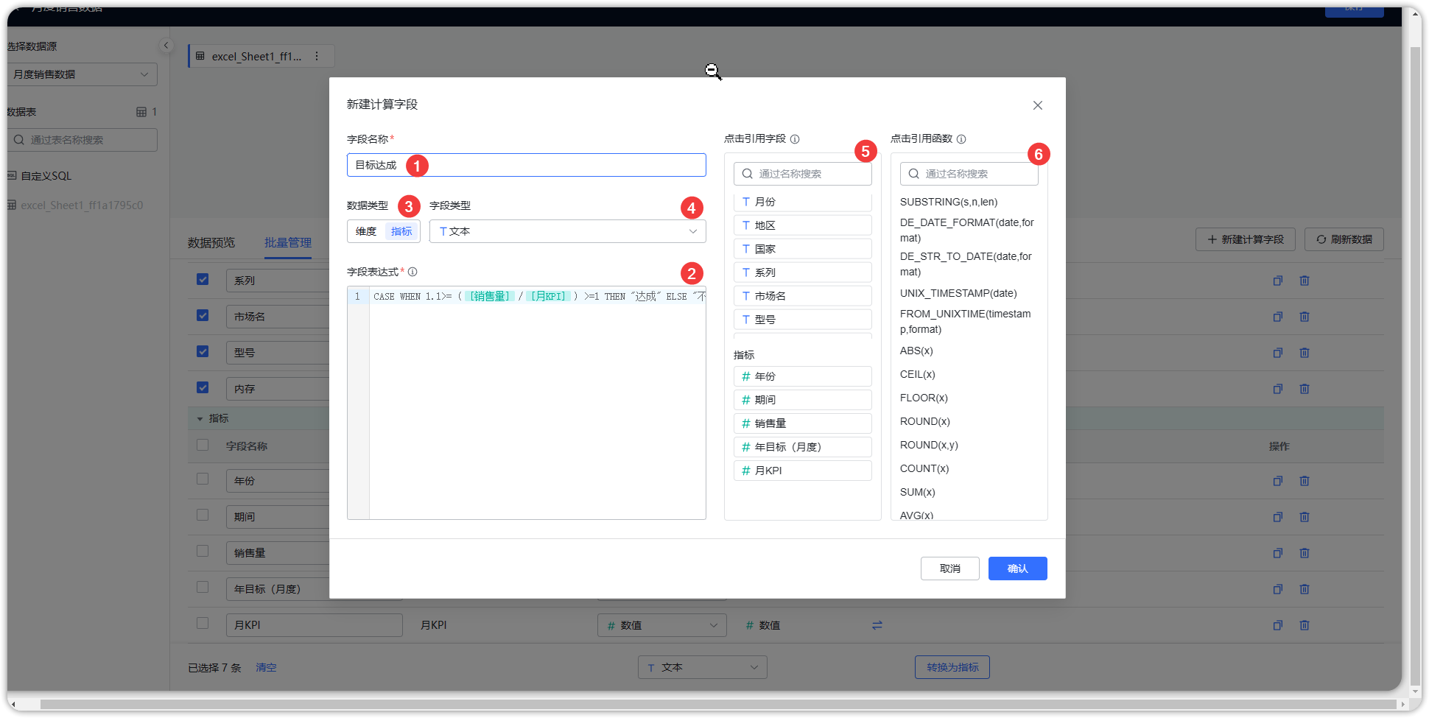This screenshot has width=1429, height=718.
Task: Click the delete icon in the 型号 row
Action: pyautogui.click(x=1305, y=353)
